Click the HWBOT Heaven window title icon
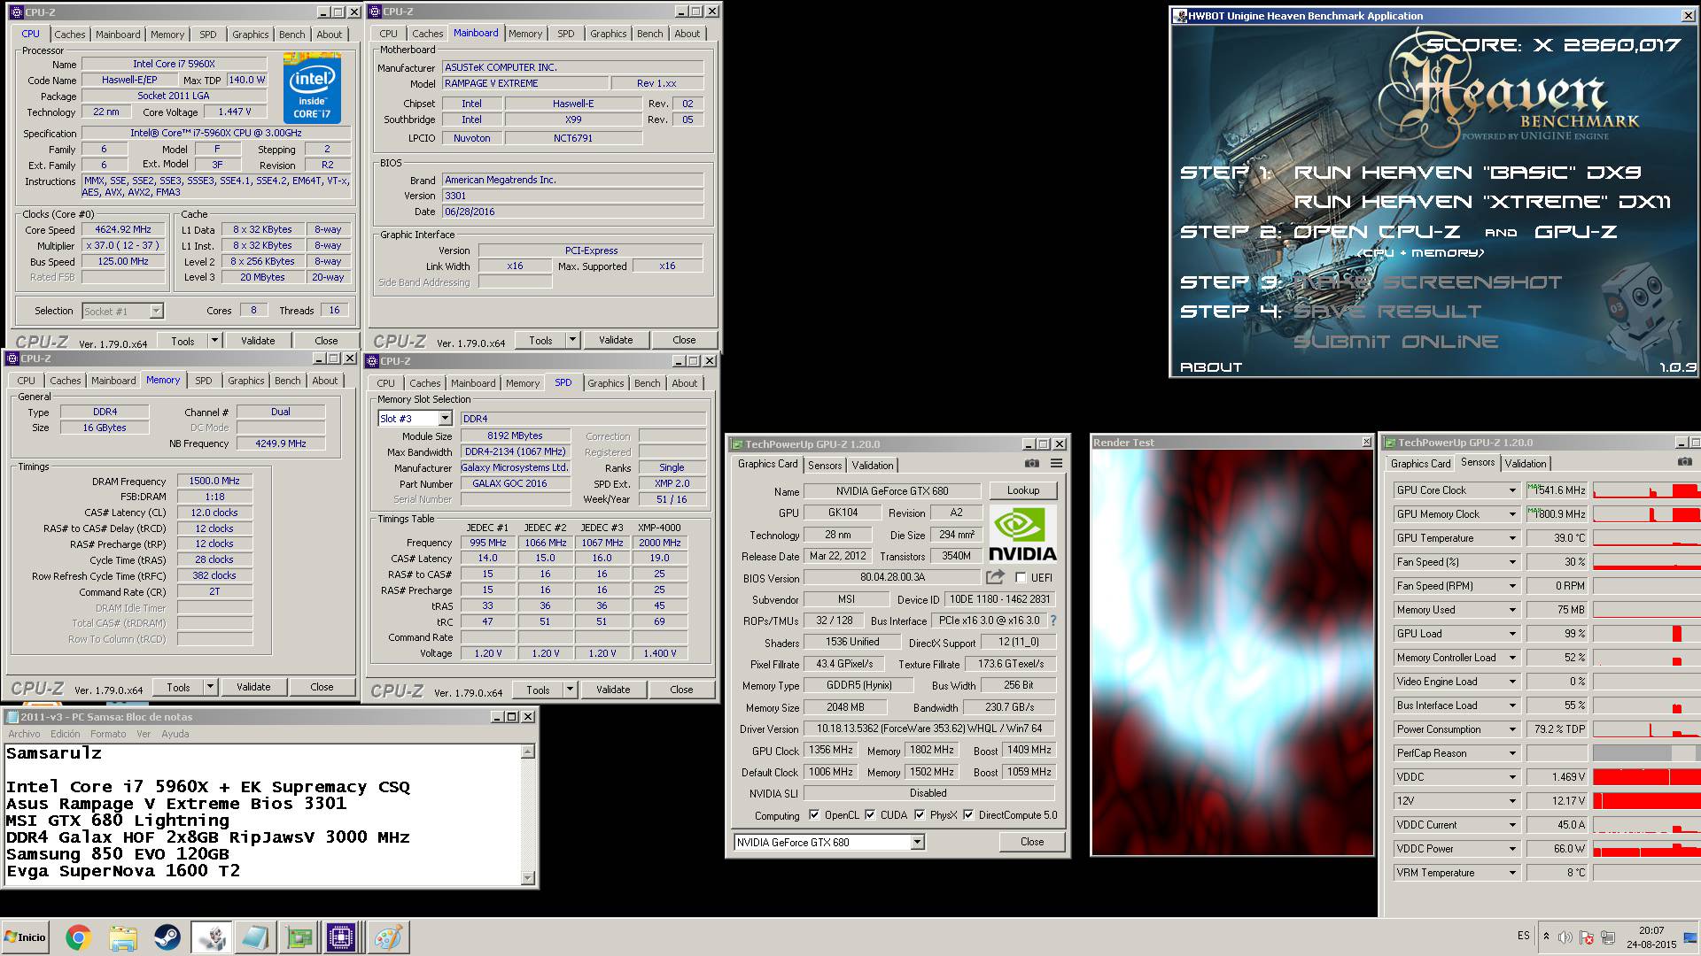1701x956 pixels. pos(1180,16)
